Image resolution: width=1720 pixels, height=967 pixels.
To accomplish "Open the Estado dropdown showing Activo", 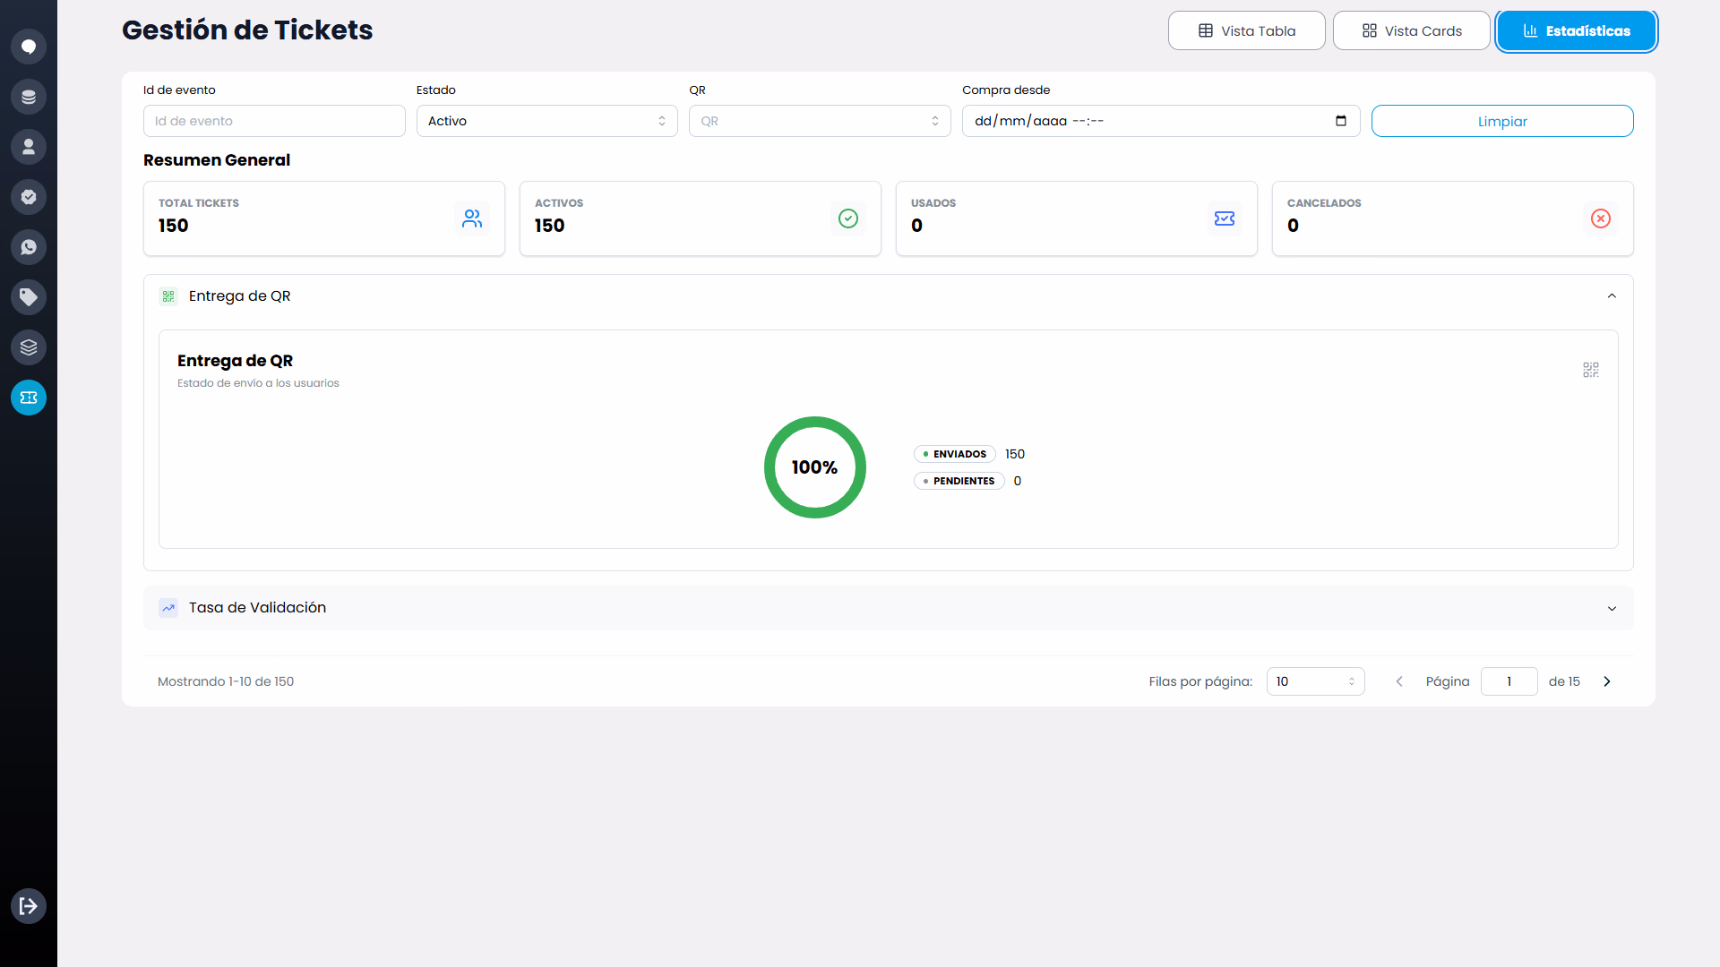I will (x=546, y=121).
